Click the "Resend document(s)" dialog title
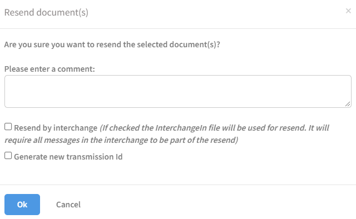This screenshot has width=356, height=219. pyautogui.click(x=46, y=12)
